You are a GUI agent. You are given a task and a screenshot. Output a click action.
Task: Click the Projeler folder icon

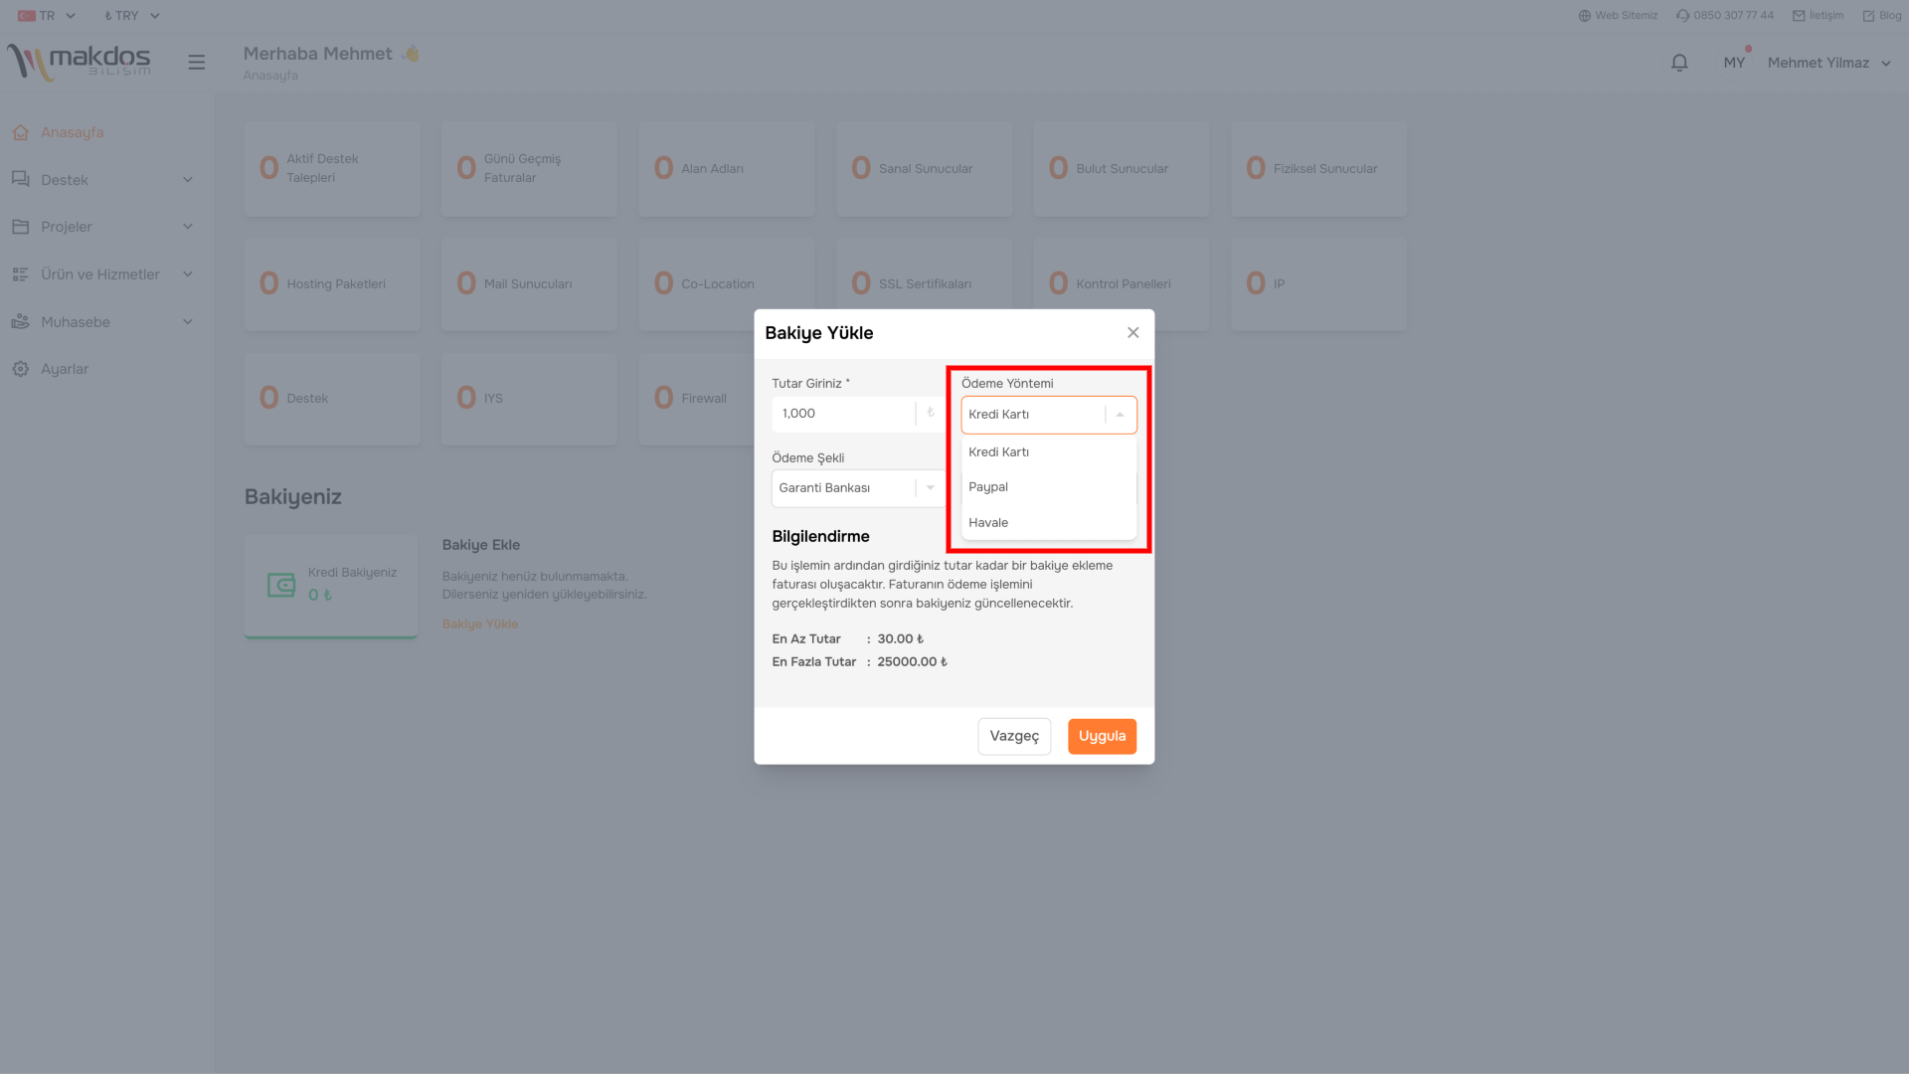[x=20, y=227]
